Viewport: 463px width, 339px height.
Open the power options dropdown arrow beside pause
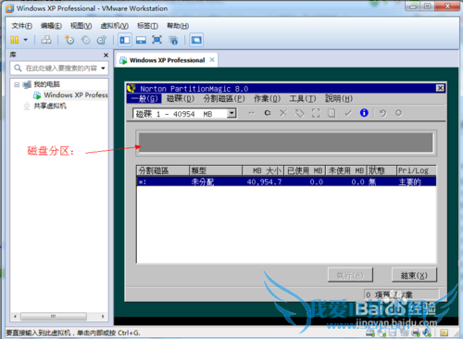pyautogui.click(x=26, y=40)
